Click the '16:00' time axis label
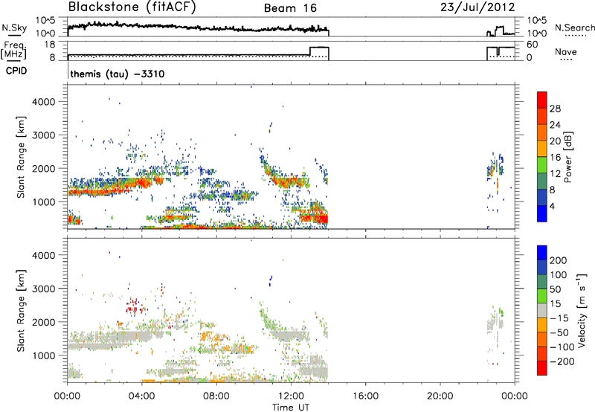Image resolution: width=595 pixels, height=412 pixels. pos(365,396)
